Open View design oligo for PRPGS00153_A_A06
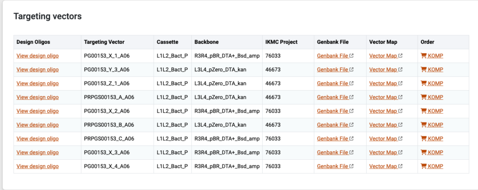The width and height of the screenshot is (478, 190). pyautogui.click(x=37, y=97)
